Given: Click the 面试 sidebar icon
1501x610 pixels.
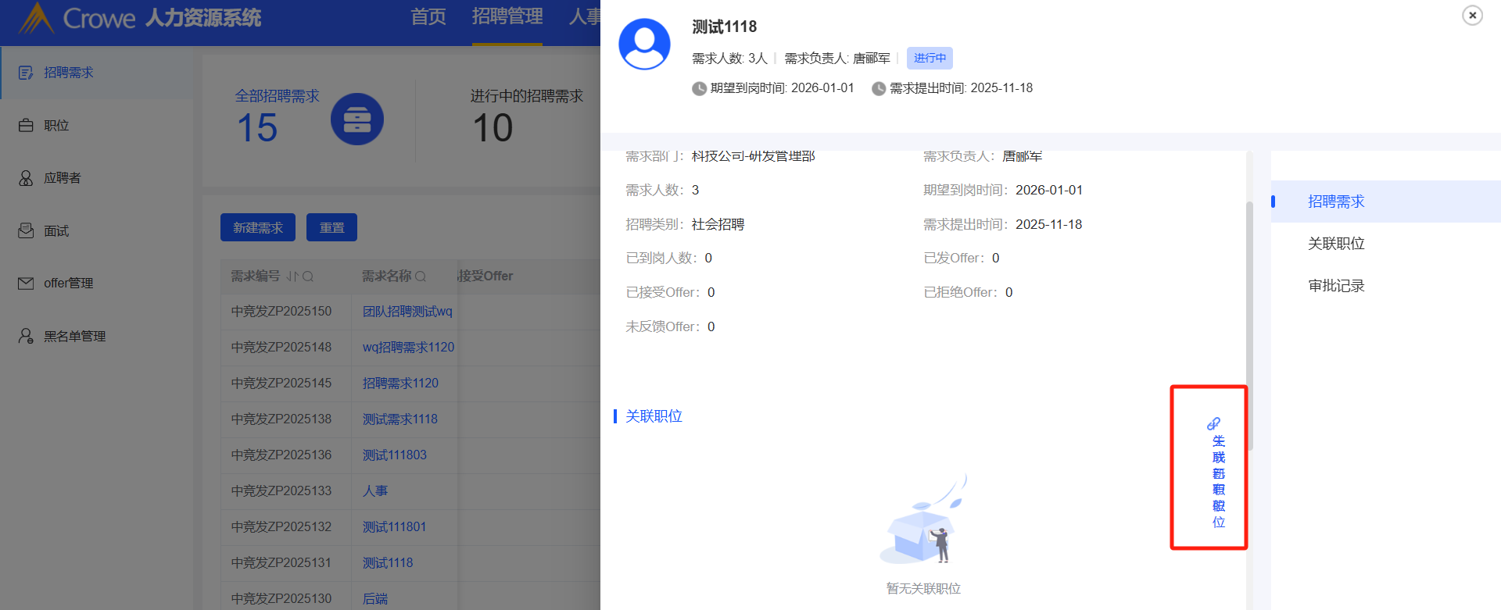Looking at the screenshot, I should pos(26,230).
